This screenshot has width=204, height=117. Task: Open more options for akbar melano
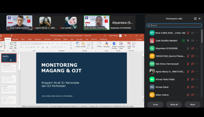[197, 95]
